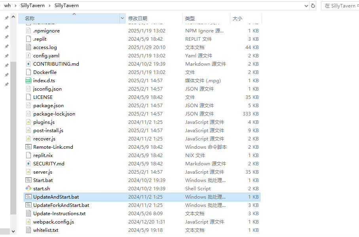
Task: Click the current SillyTavern folder breadcrumb
Action: [x=66, y=6]
